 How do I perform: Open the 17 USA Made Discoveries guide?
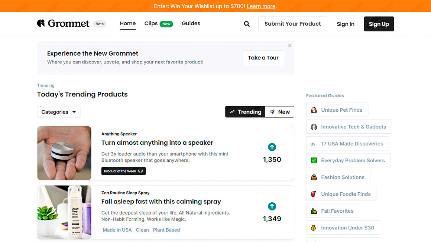click(x=347, y=144)
